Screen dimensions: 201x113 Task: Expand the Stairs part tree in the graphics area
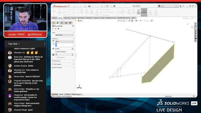[x=76, y=21]
